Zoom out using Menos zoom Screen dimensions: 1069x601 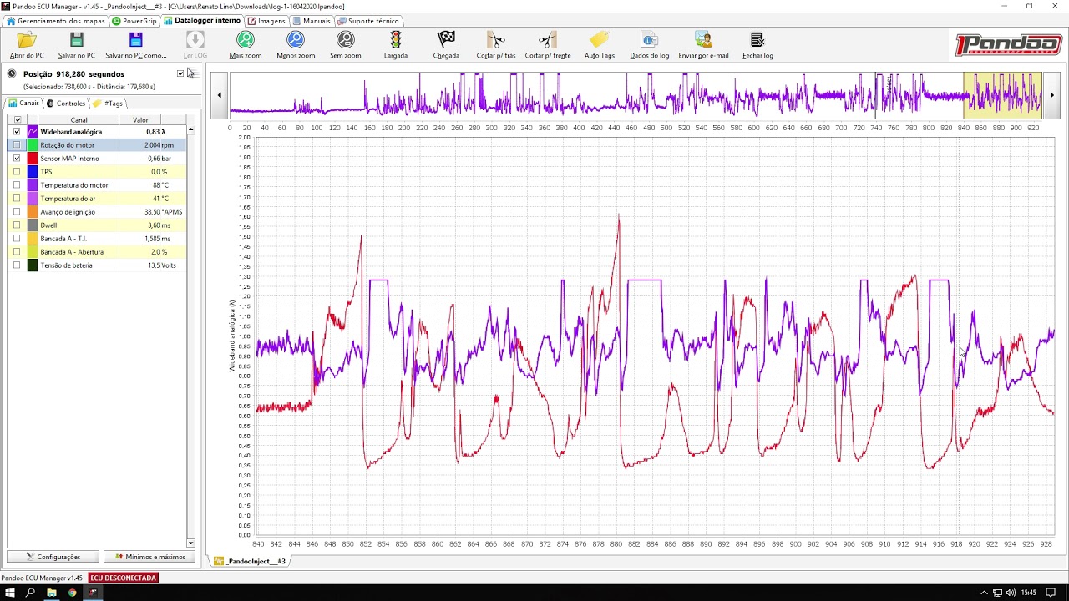pos(296,45)
